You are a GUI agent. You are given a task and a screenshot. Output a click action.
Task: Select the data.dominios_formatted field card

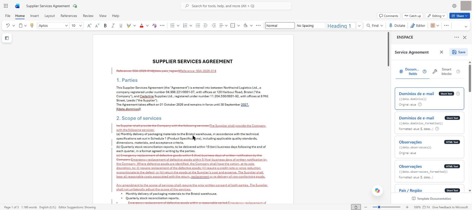[429, 123]
